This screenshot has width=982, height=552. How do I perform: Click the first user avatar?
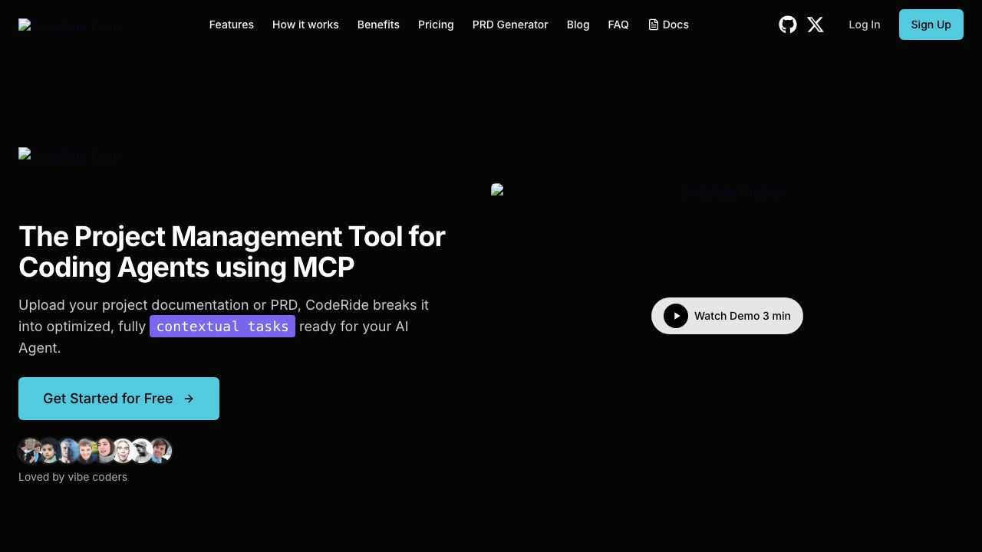(x=31, y=451)
